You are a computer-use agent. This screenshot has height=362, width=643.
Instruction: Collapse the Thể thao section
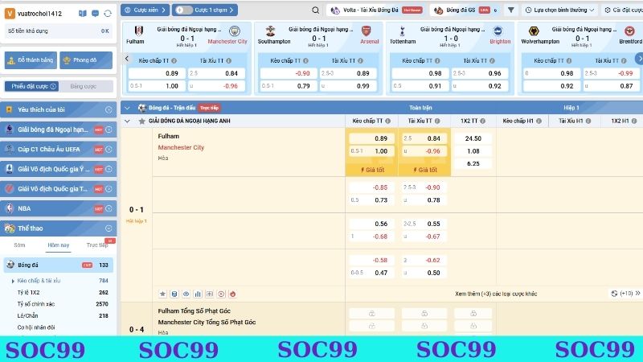point(109,228)
